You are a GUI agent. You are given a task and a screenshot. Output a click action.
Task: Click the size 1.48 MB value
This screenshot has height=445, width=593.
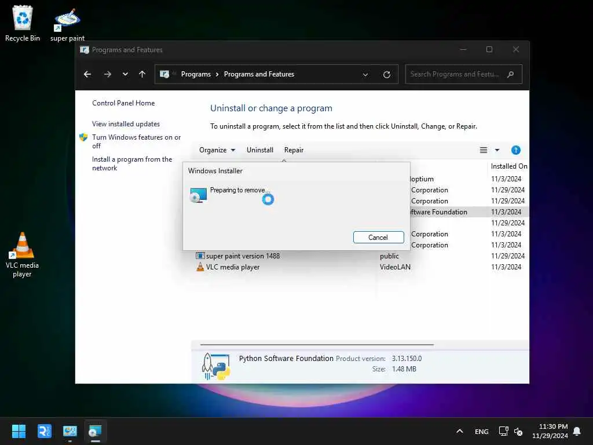coord(404,369)
